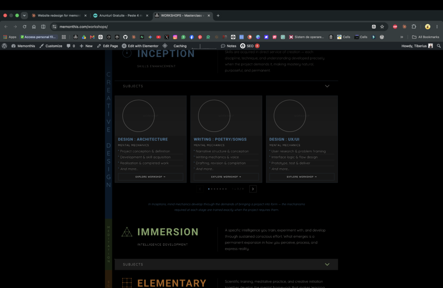Open the X (Twitter) bookmark icon
This screenshot has width=443, height=288.
tap(167, 37)
